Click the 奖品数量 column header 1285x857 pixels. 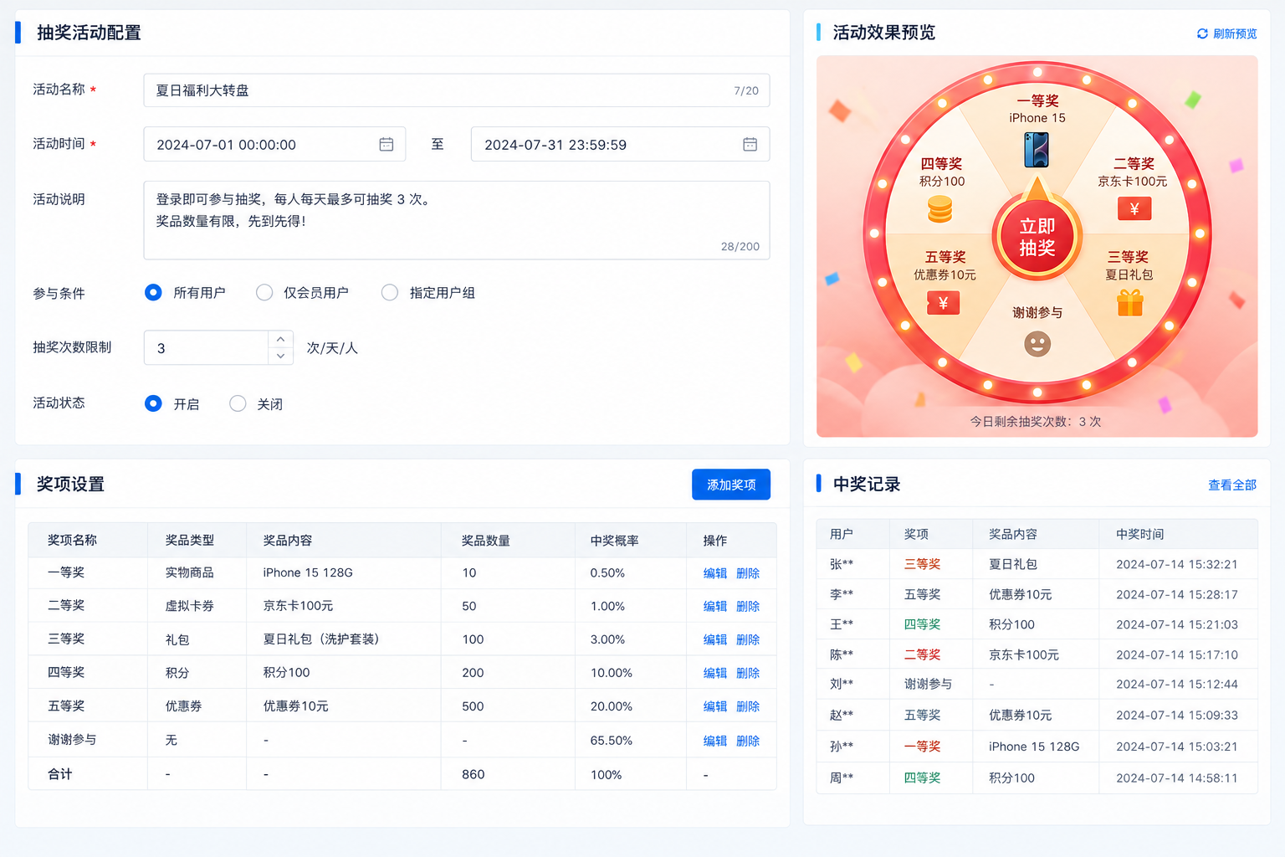485,541
